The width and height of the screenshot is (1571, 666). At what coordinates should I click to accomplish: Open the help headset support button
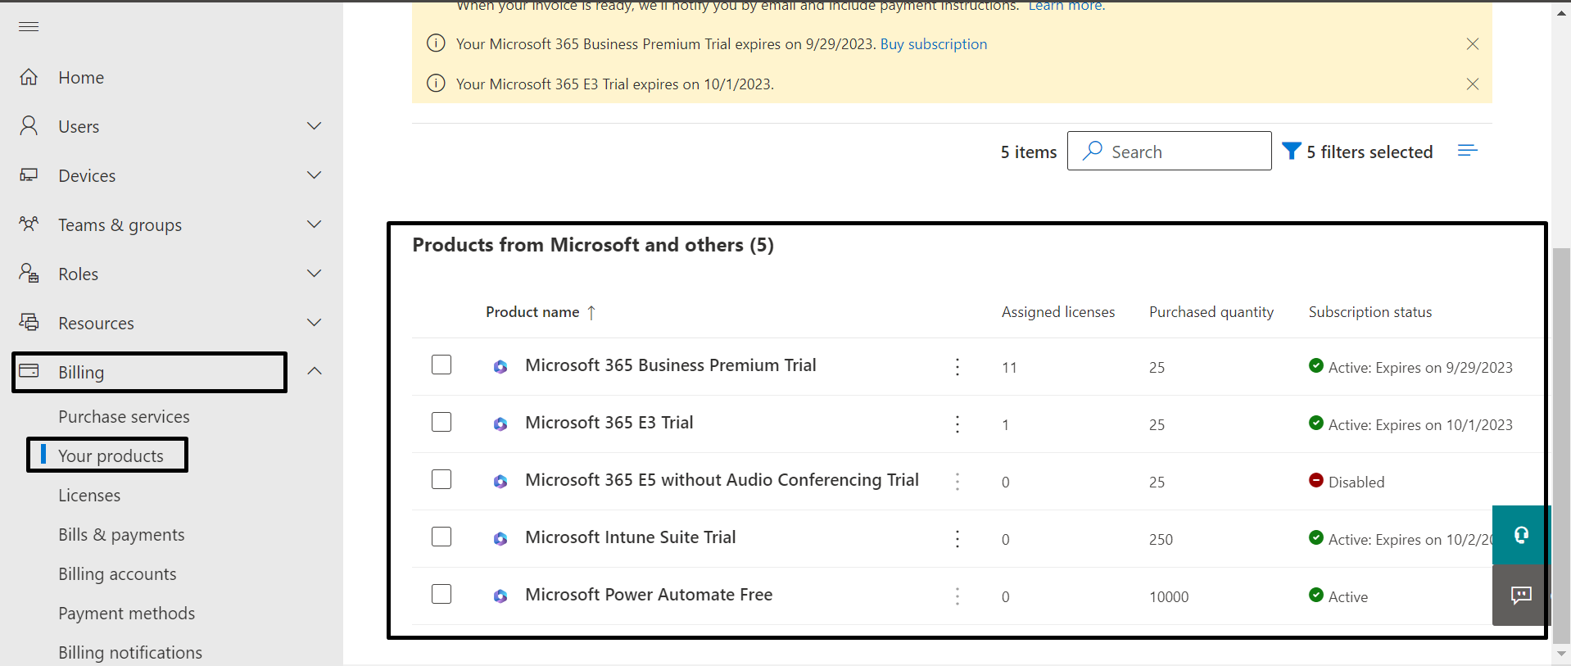(x=1520, y=535)
